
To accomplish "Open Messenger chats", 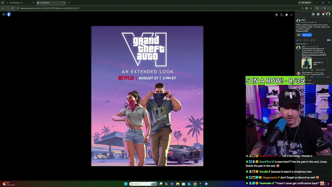I will coord(318,14).
